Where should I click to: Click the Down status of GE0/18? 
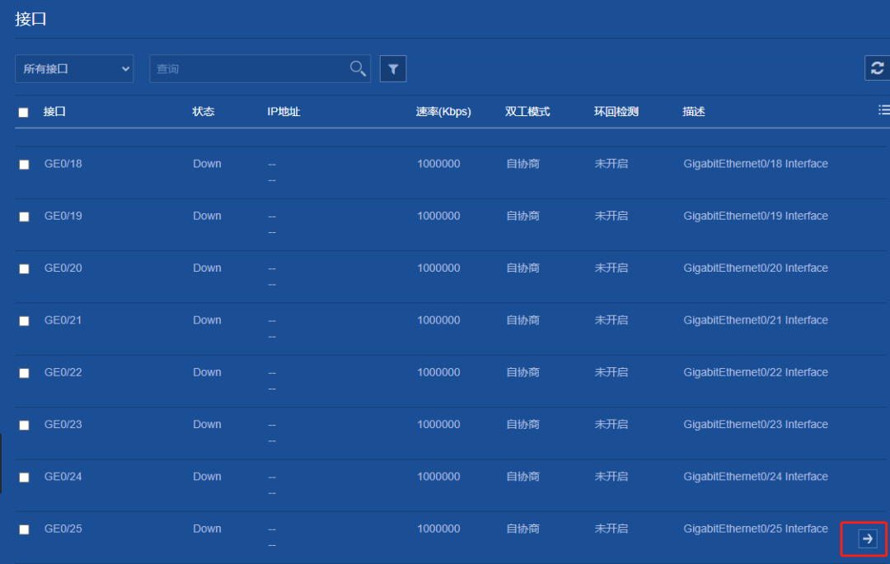point(207,164)
